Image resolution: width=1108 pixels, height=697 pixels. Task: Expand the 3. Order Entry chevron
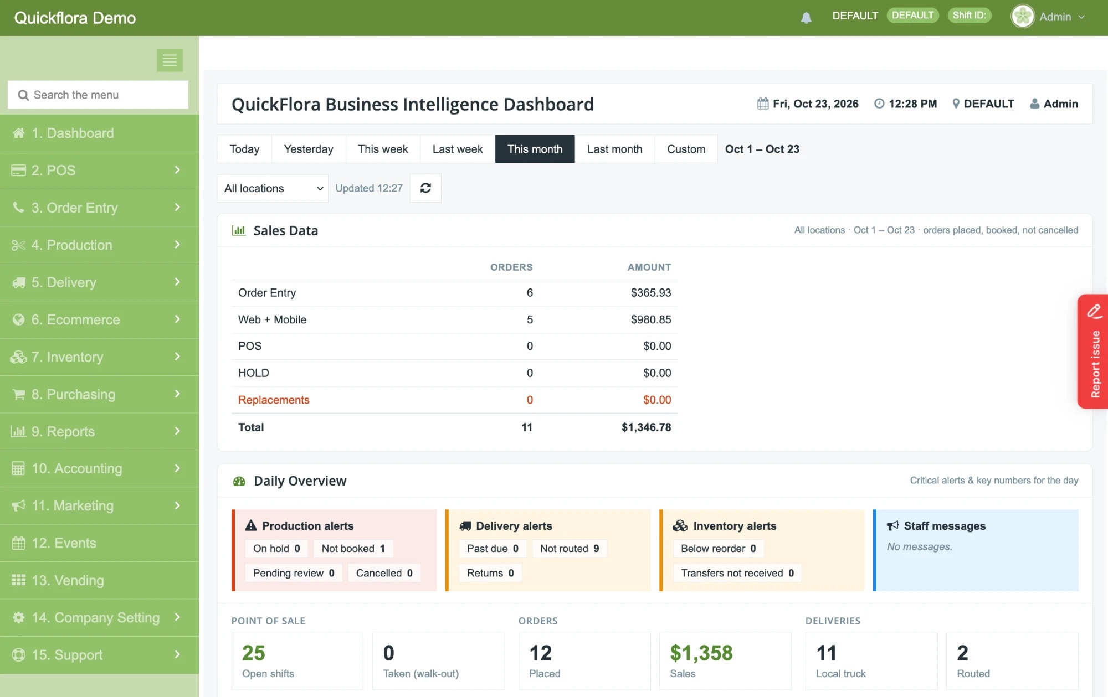tap(177, 207)
